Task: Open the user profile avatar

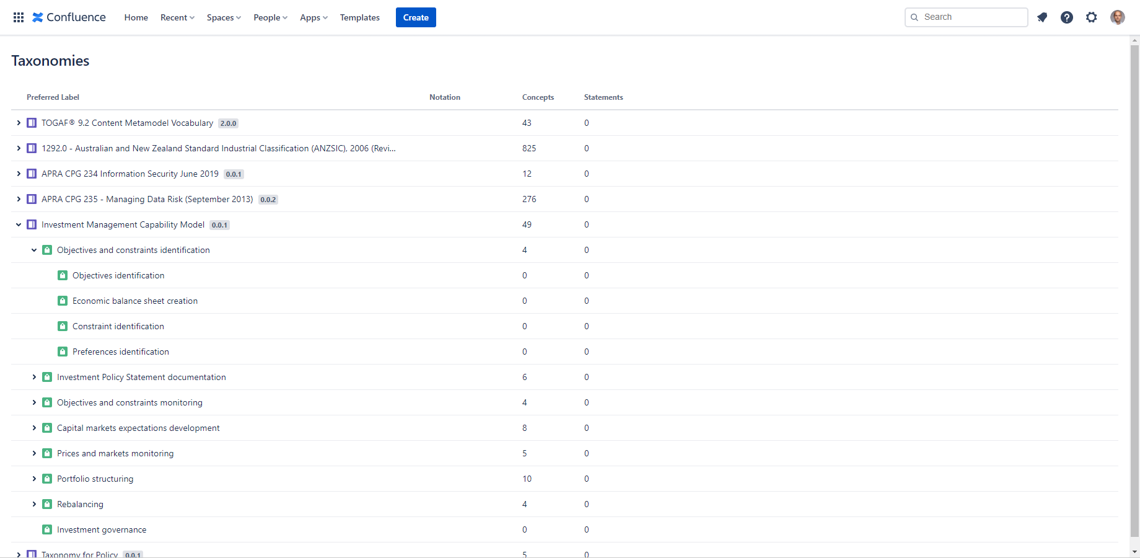Action: 1118,17
